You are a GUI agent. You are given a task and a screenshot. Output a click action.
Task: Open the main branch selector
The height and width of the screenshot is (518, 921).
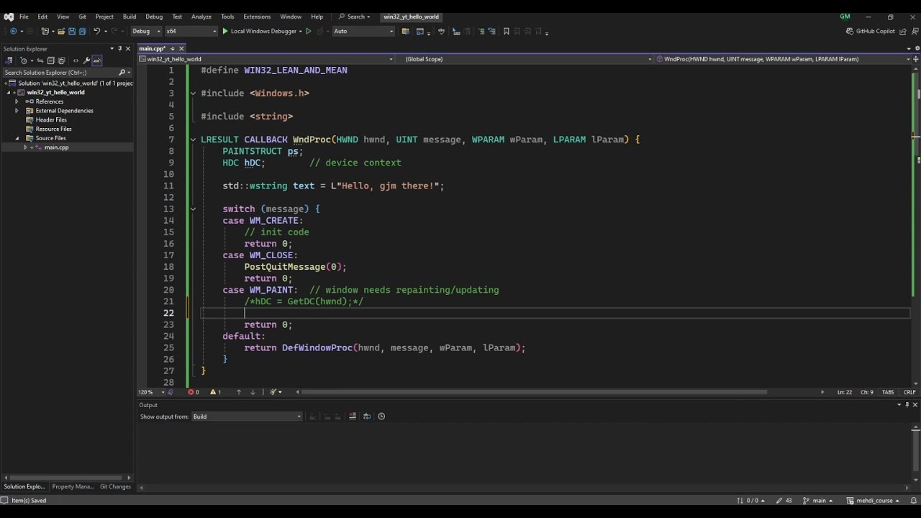(x=817, y=500)
